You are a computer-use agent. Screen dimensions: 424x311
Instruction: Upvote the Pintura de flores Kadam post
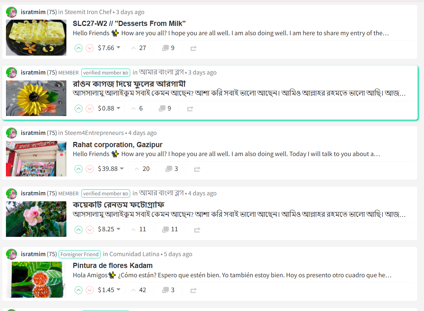click(78, 290)
